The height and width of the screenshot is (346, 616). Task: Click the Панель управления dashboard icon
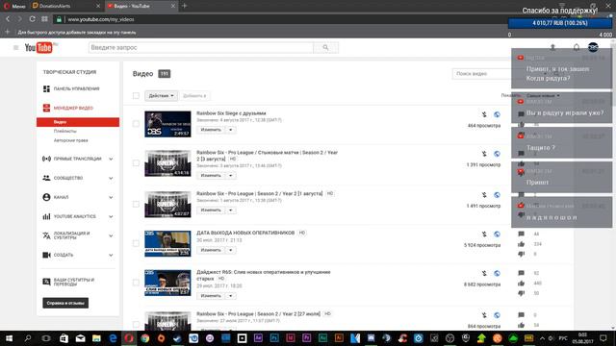pyautogui.click(x=46, y=89)
